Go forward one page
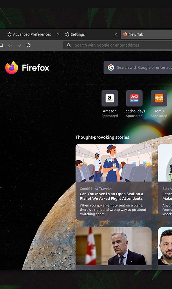 tap(19, 45)
